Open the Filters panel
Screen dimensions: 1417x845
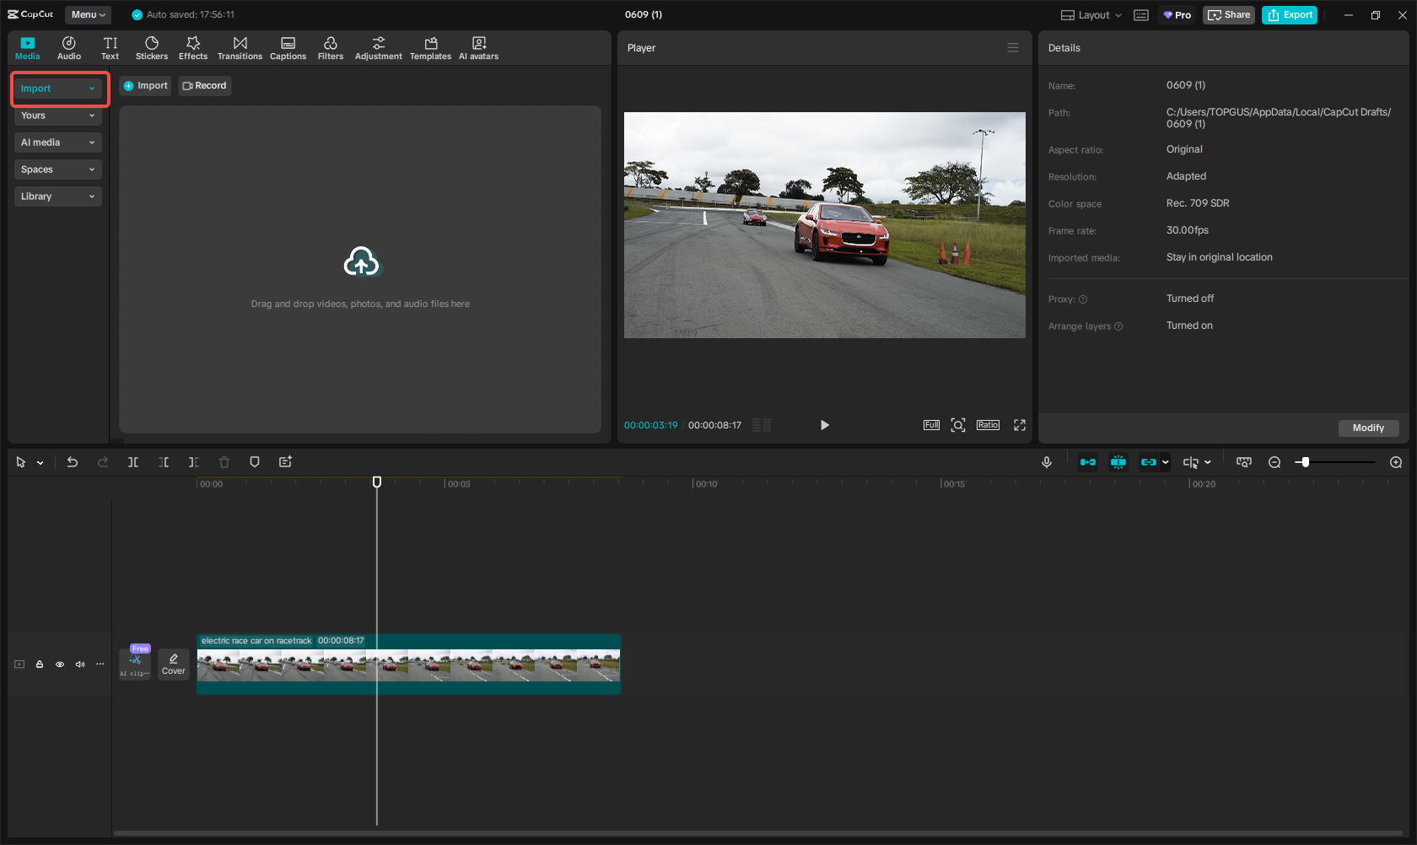(x=330, y=47)
